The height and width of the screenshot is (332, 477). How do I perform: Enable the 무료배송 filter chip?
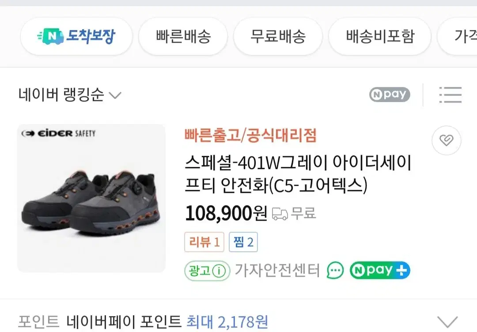tap(278, 37)
